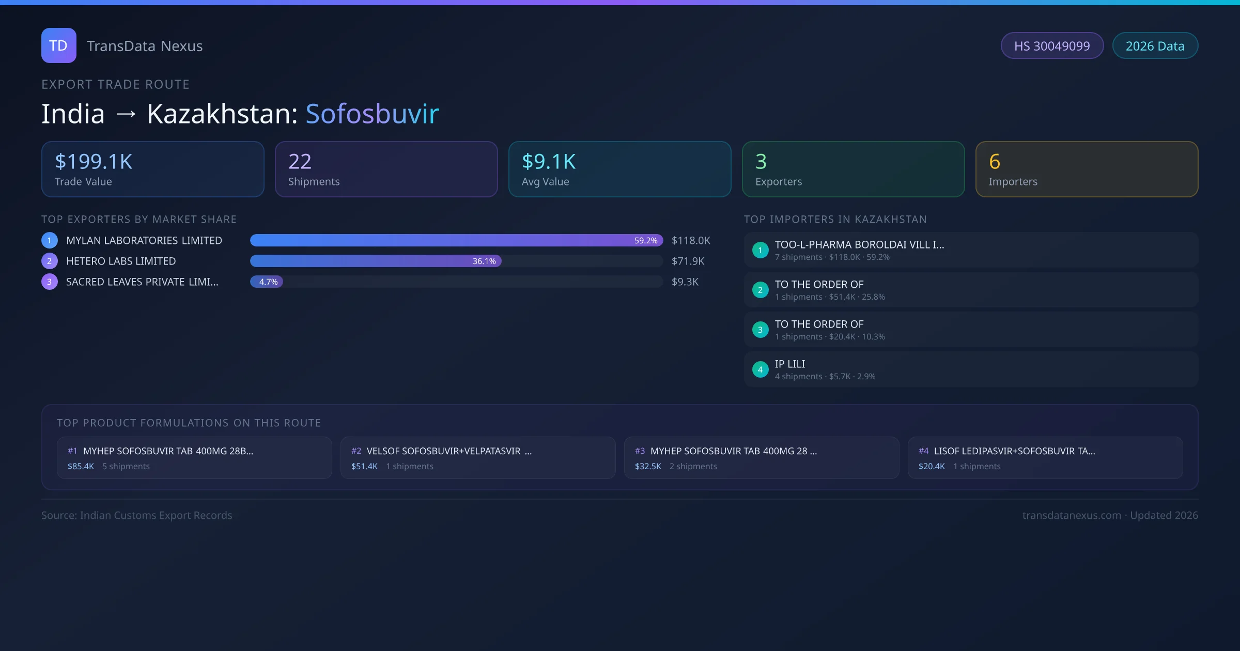Click the TransData Nexus brand name
Image resolution: width=1240 pixels, height=651 pixels.
click(x=145, y=46)
